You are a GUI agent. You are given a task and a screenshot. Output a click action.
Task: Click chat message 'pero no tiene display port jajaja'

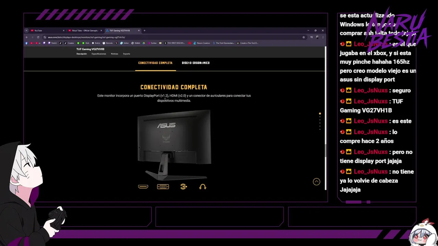(x=376, y=156)
